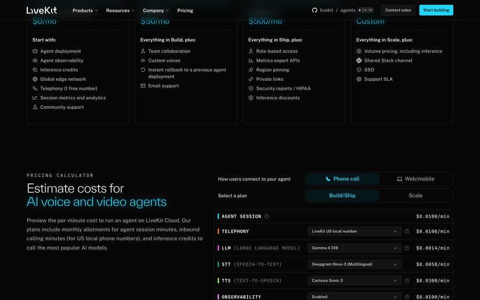Select Web/mobile connection option
The image size is (480, 300).
tap(415, 179)
